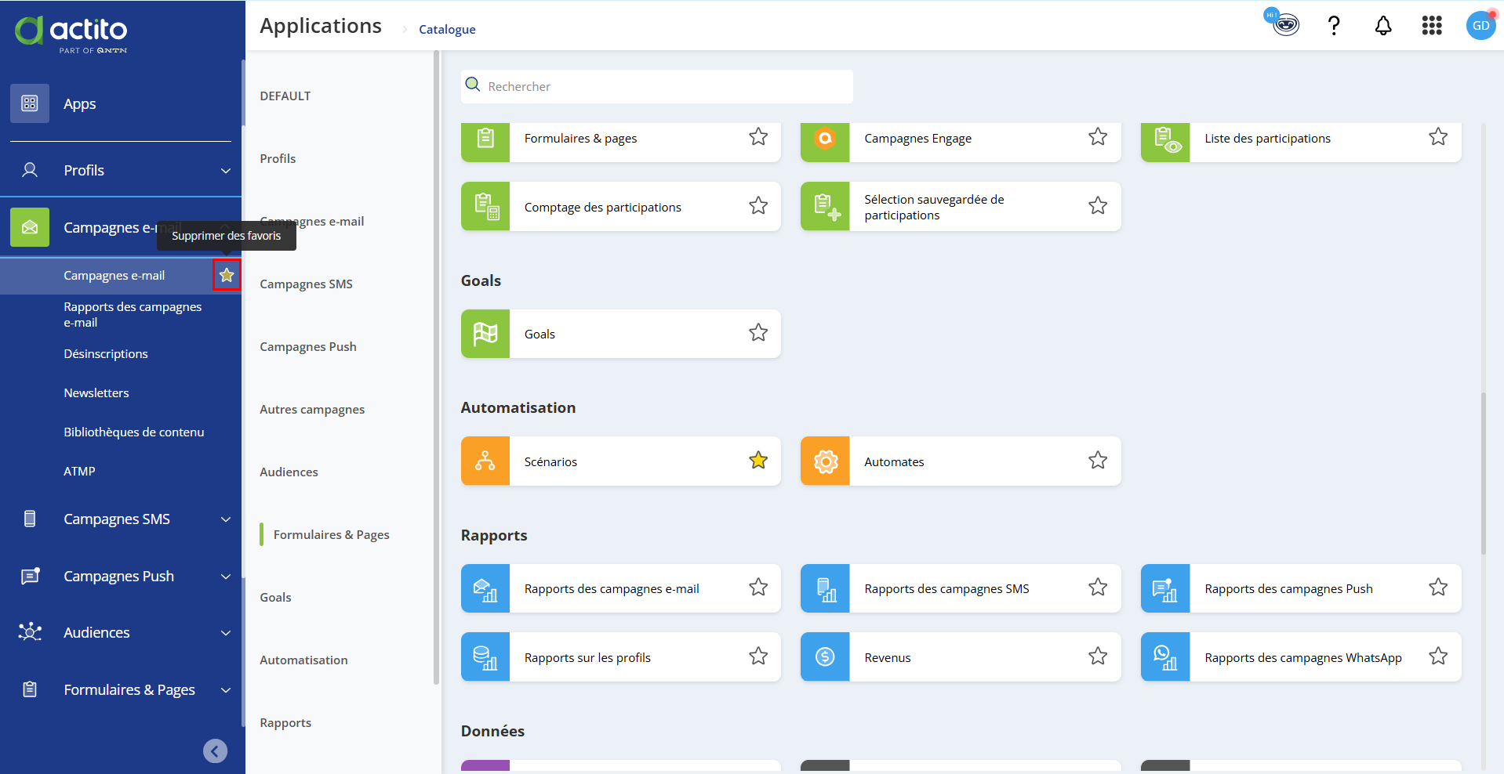Open the nine-dot apps launcher
1504x774 pixels.
point(1432,26)
